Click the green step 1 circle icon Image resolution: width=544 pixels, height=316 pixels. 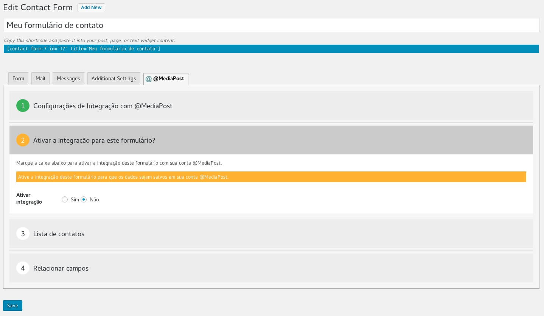23,106
